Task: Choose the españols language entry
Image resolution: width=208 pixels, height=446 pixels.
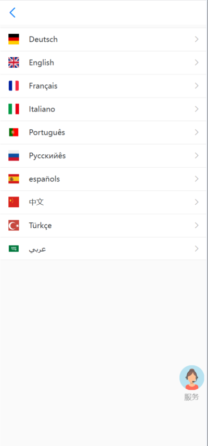Action: pos(103,179)
